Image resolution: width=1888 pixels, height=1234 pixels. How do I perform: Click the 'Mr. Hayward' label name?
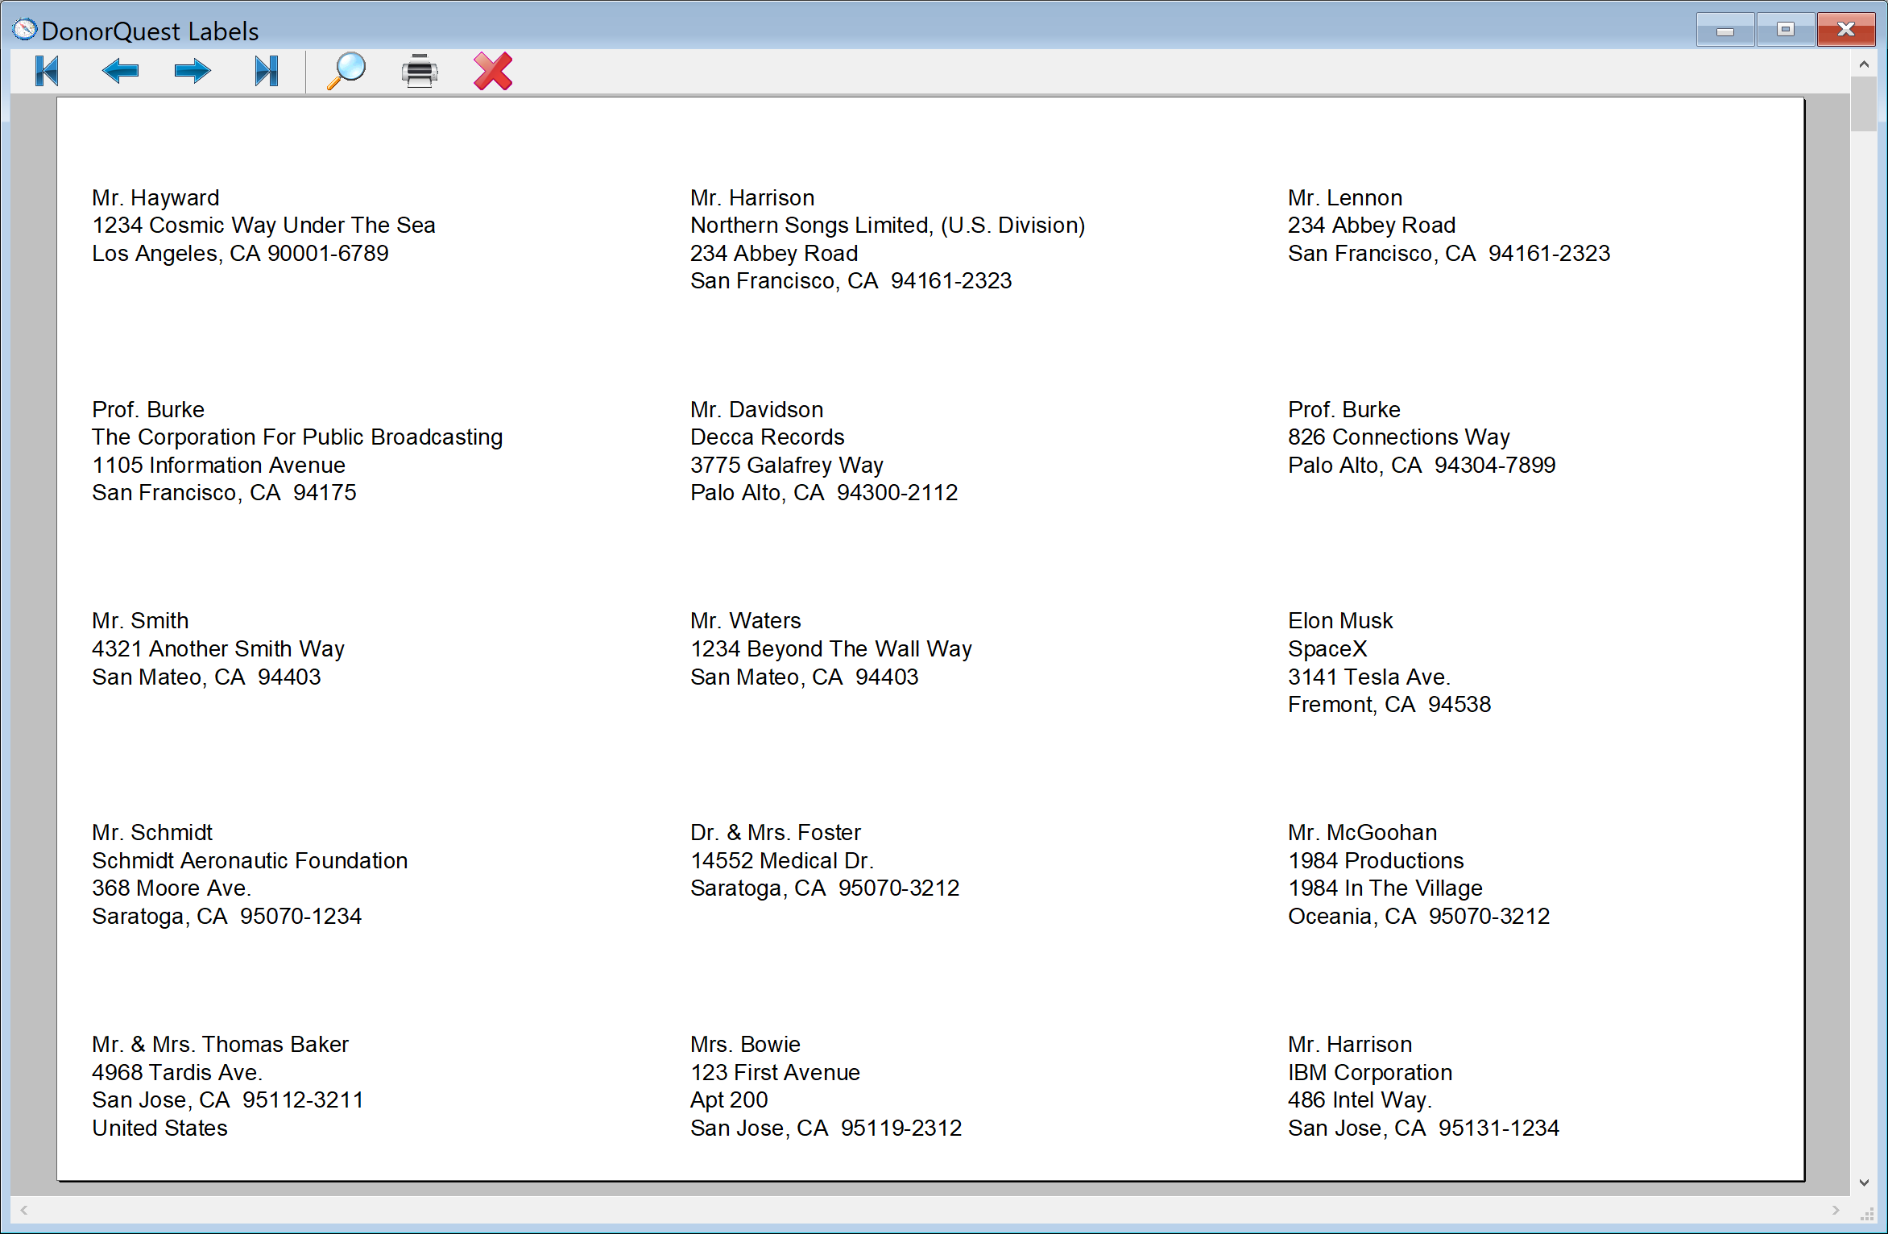[x=155, y=197]
